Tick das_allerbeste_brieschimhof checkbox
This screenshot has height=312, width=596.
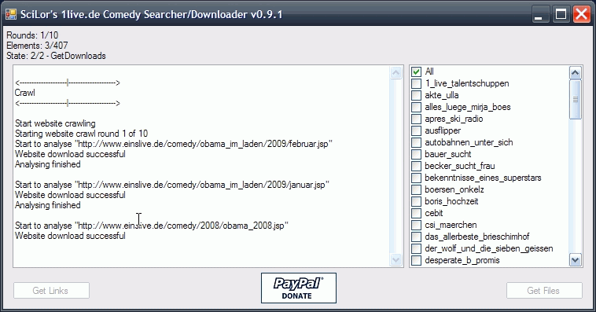coord(417,237)
